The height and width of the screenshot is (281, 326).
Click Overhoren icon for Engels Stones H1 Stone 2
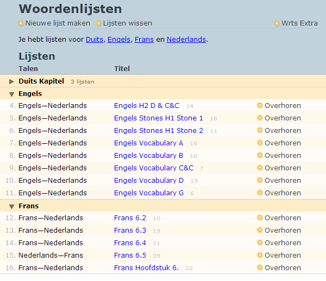[x=260, y=130]
